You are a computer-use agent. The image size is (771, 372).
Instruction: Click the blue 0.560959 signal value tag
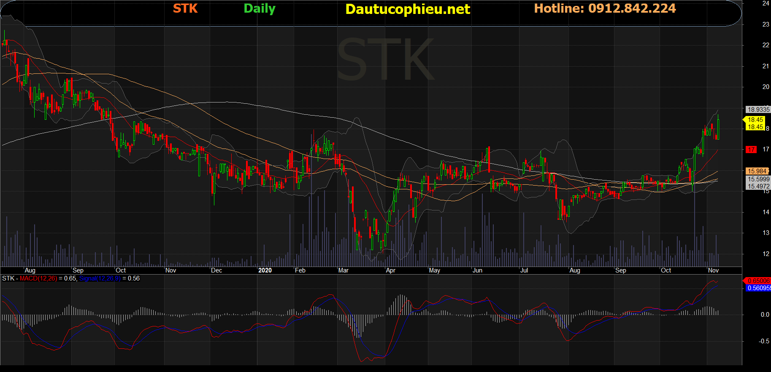tap(758, 288)
